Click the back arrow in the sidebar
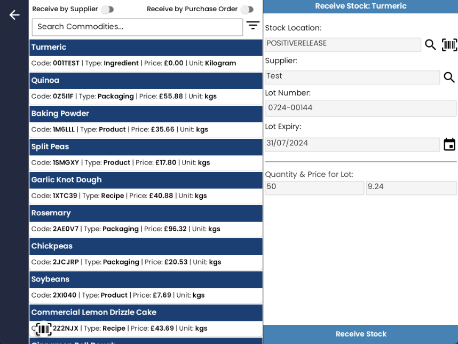This screenshot has width=458, height=344. 14,15
